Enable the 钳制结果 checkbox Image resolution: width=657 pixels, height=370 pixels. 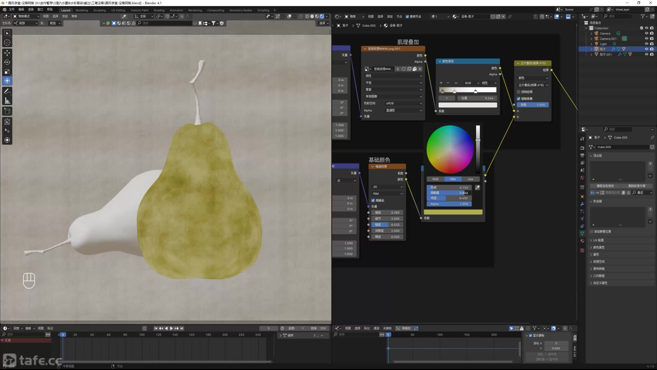click(519, 92)
